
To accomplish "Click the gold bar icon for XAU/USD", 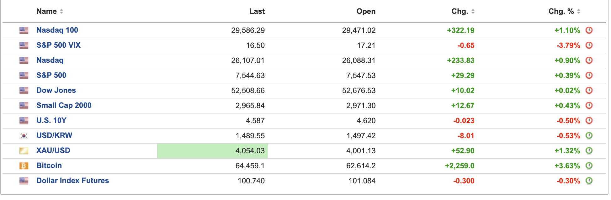I will pyautogui.click(x=24, y=151).
